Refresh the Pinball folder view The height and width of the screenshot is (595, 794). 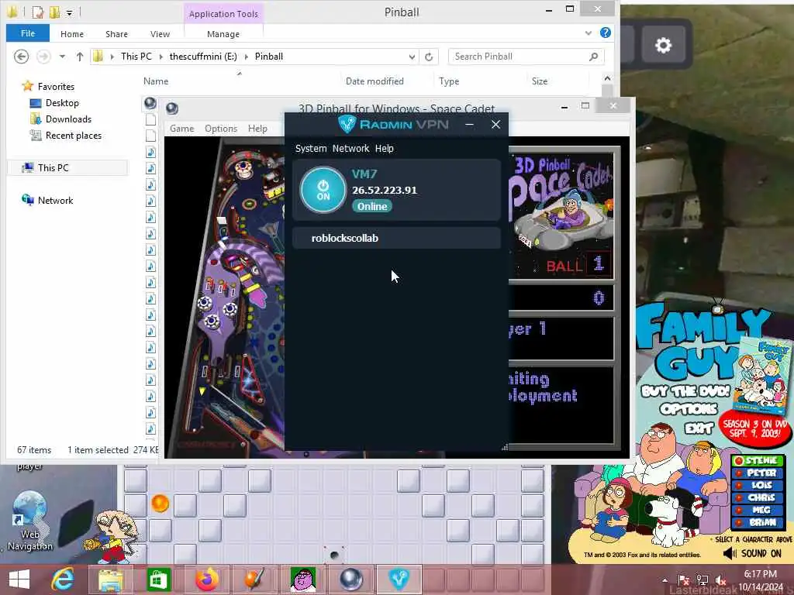429,57
